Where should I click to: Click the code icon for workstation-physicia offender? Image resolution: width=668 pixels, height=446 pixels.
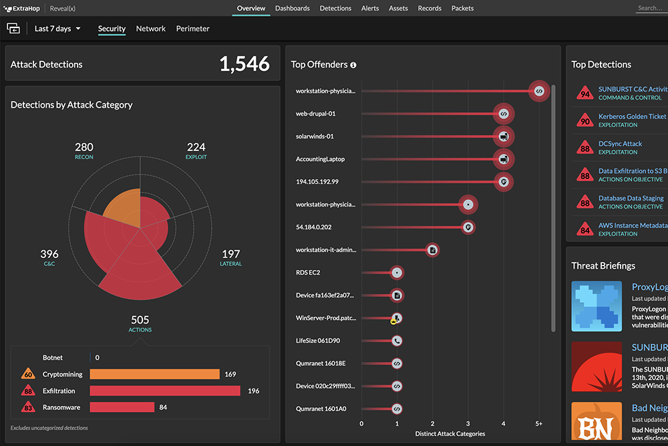click(538, 91)
